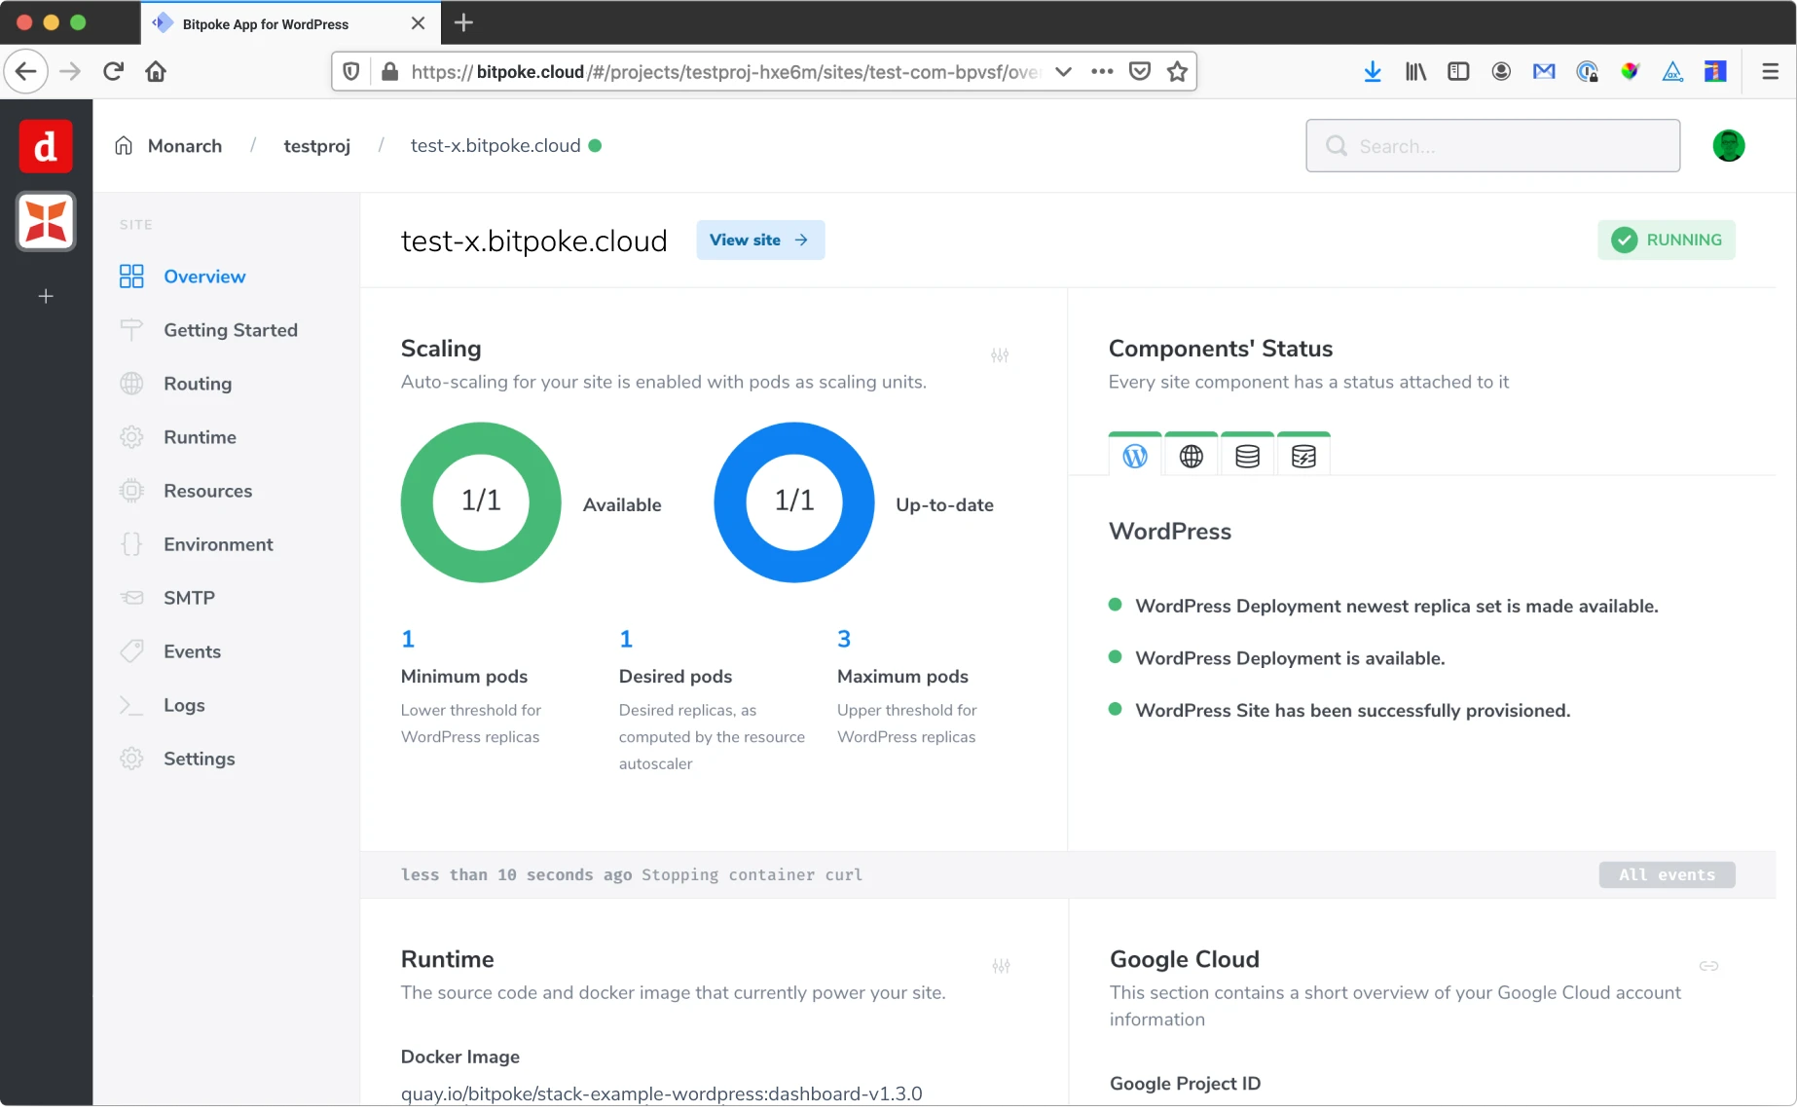Go to browser home page
Image resolution: width=1797 pixels, height=1112 pixels.
tap(156, 71)
